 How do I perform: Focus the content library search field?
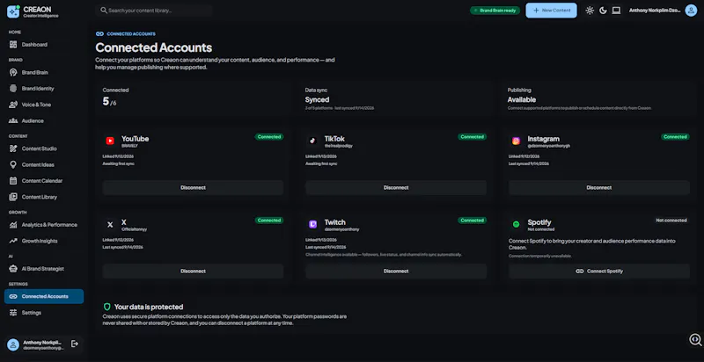[153, 11]
